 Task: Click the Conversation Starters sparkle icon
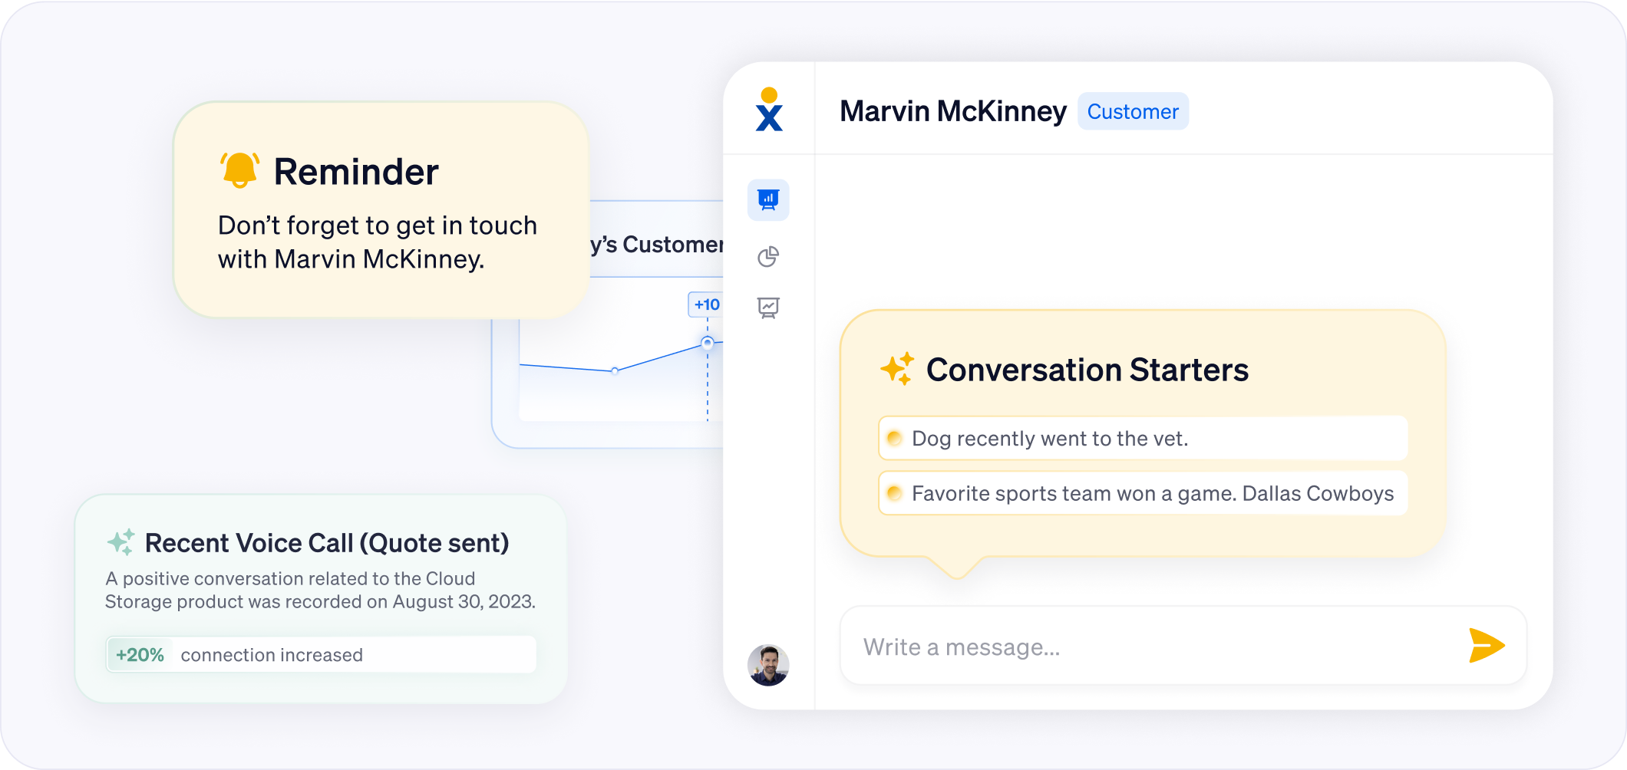pyautogui.click(x=896, y=369)
